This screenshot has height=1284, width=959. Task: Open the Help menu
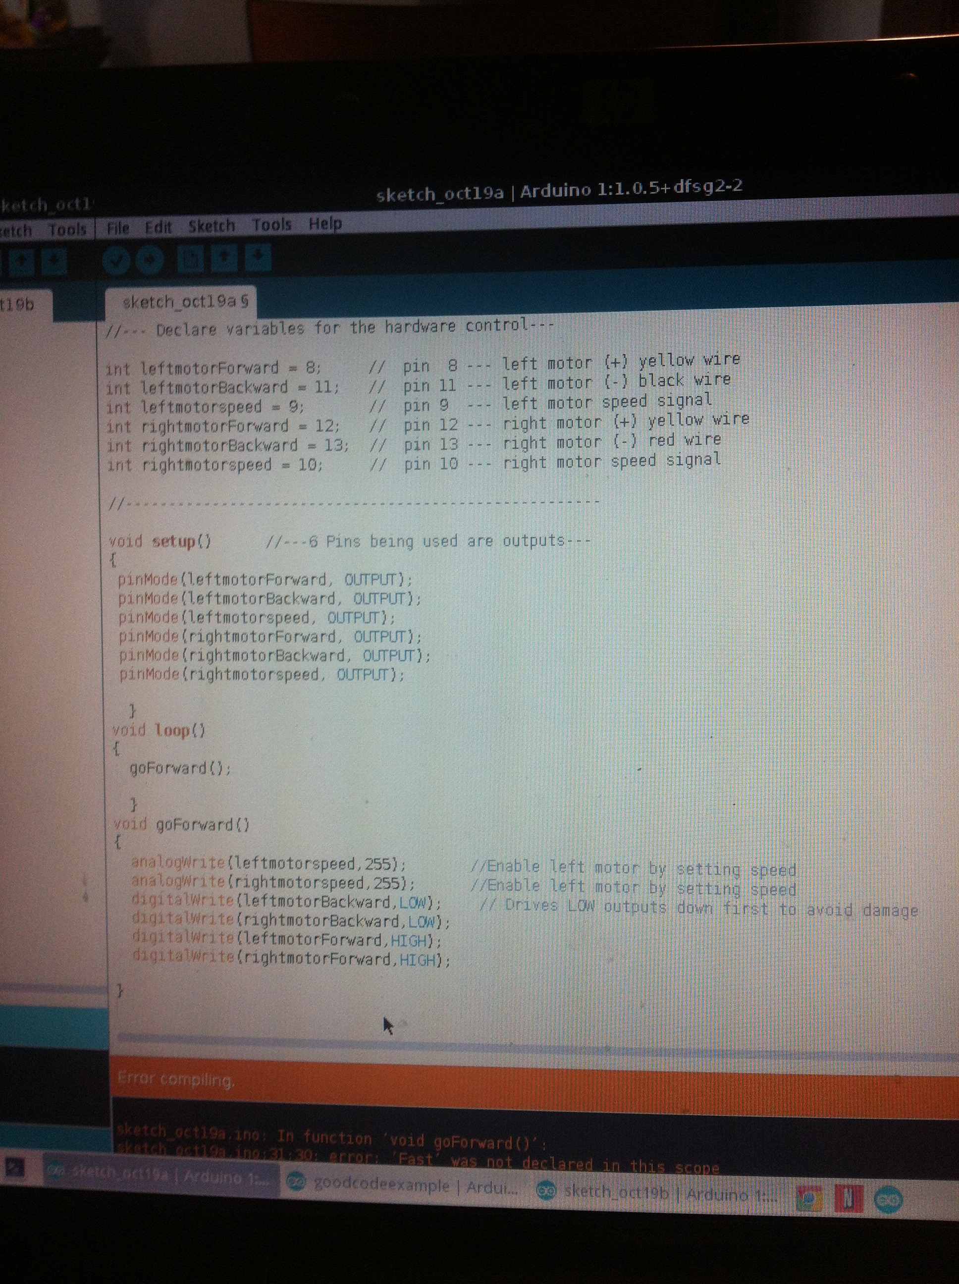pos(325,223)
